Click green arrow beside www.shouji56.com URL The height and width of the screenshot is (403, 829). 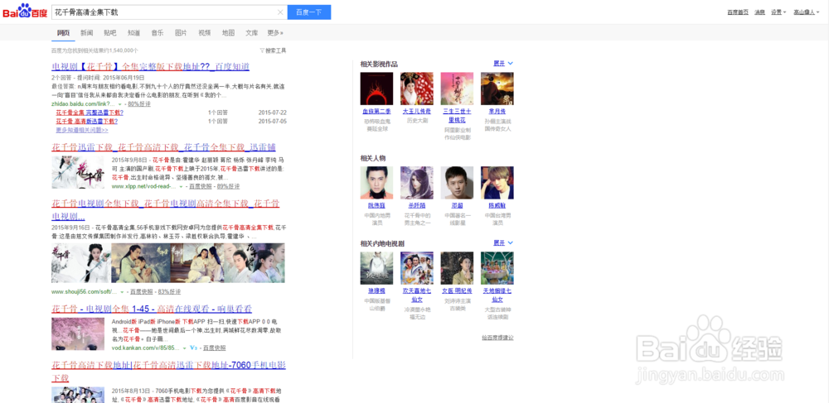point(122,292)
